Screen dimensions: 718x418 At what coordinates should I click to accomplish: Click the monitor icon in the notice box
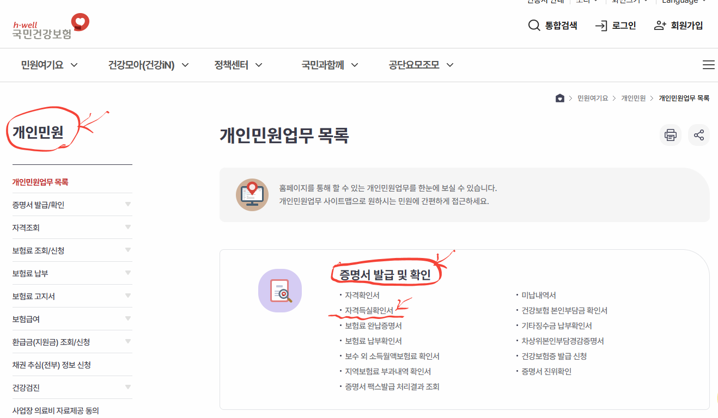click(x=252, y=194)
